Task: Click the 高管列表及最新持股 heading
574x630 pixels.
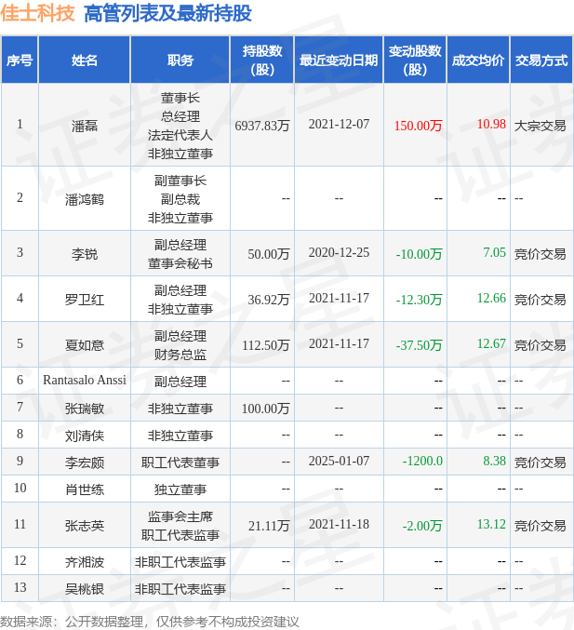Action: pos(167,13)
